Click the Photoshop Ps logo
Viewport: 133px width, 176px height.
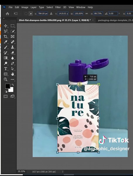click(x=4, y=7)
